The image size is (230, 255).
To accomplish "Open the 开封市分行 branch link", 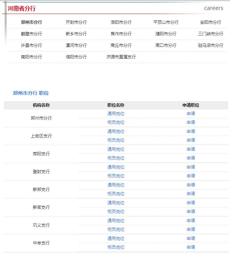I will 76,22.
